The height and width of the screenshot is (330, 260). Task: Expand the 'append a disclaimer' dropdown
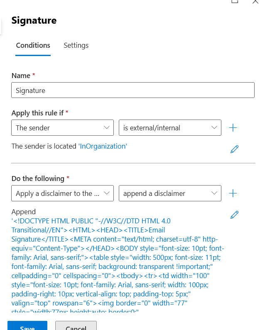click(x=170, y=193)
